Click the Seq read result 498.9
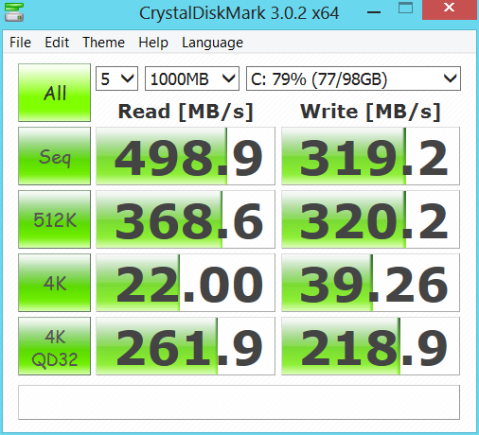The height and width of the screenshot is (435, 479). (x=186, y=156)
